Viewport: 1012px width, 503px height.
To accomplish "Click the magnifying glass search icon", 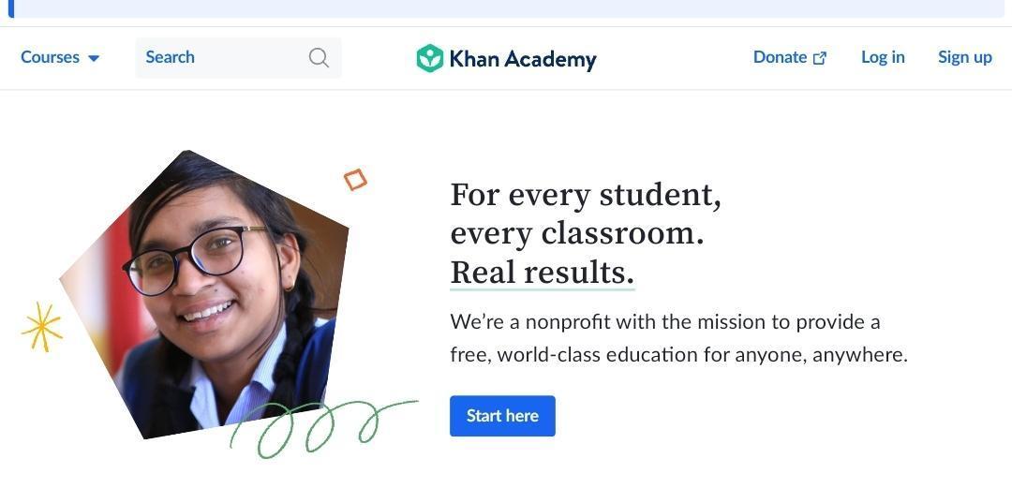I will pyautogui.click(x=319, y=57).
